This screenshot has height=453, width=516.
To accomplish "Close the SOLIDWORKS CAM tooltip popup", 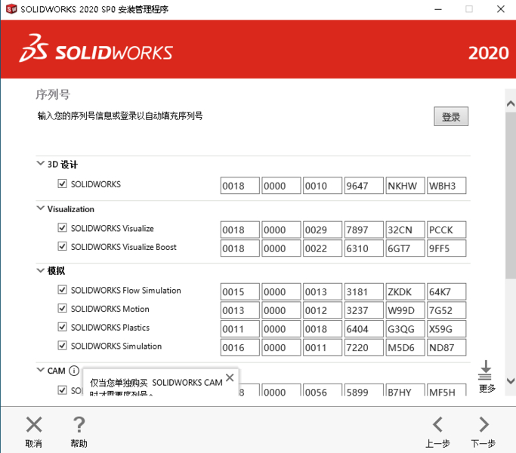I will click(x=230, y=377).
